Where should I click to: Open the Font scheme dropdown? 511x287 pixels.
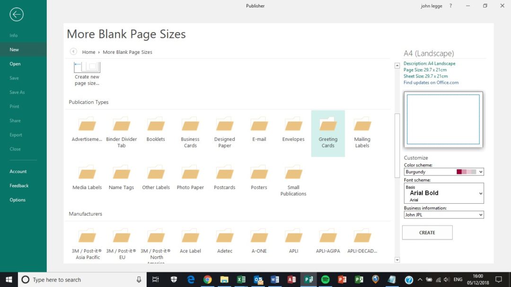(443, 193)
